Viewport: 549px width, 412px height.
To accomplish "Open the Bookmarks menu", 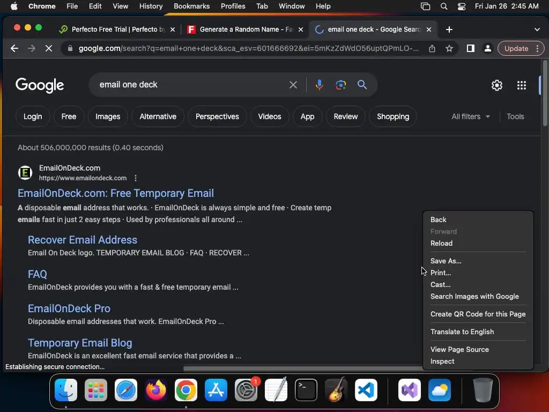I will [x=191, y=6].
